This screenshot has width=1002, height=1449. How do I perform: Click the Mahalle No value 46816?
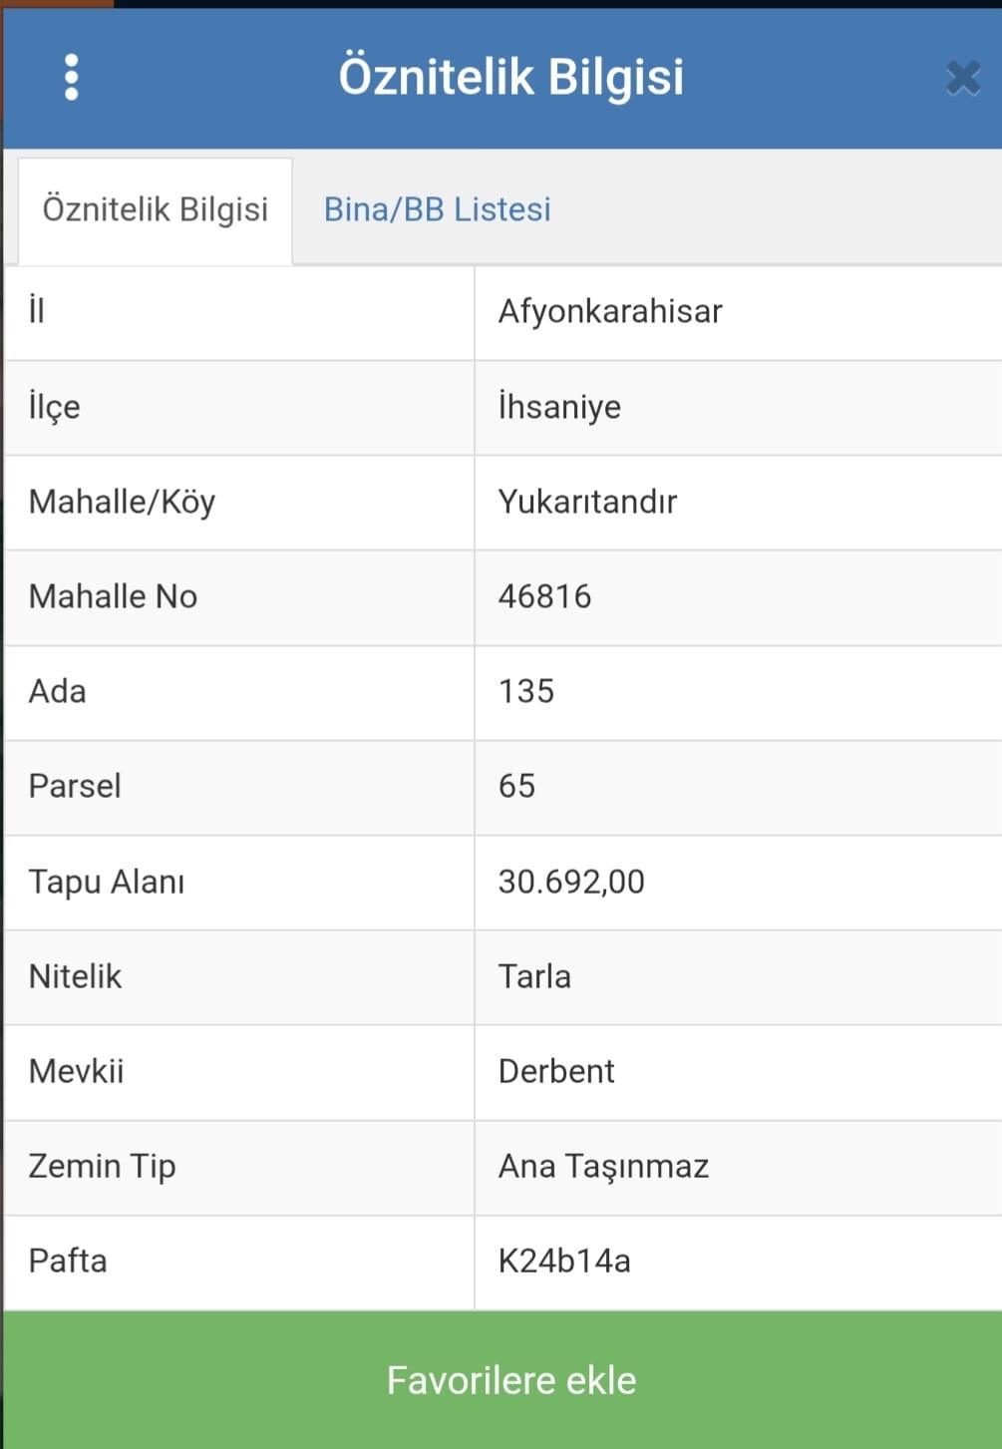click(x=544, y=596)
